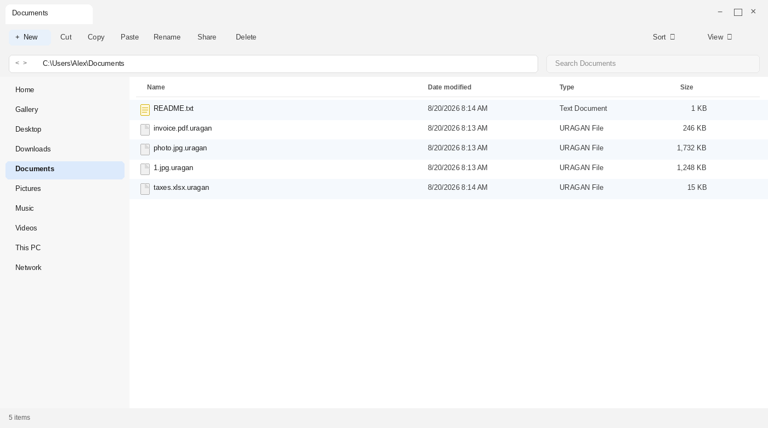
Task: Select the Documents window tab
Action: coord(49,14)
